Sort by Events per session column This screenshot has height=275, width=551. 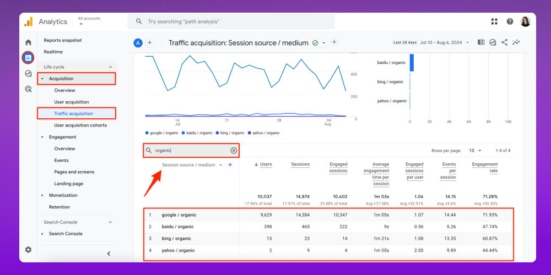click(x=448, y=171)
